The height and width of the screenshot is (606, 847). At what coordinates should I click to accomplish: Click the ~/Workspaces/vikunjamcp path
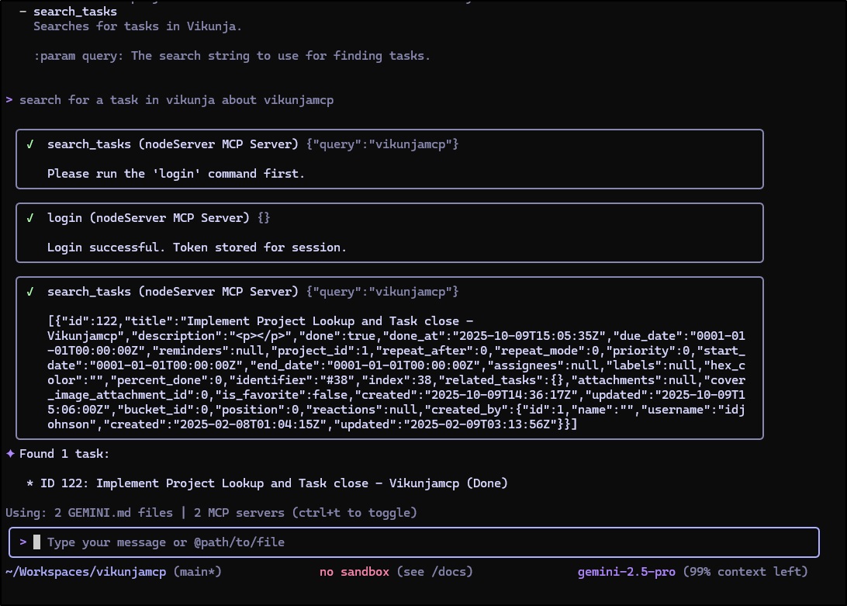point(85,572)
